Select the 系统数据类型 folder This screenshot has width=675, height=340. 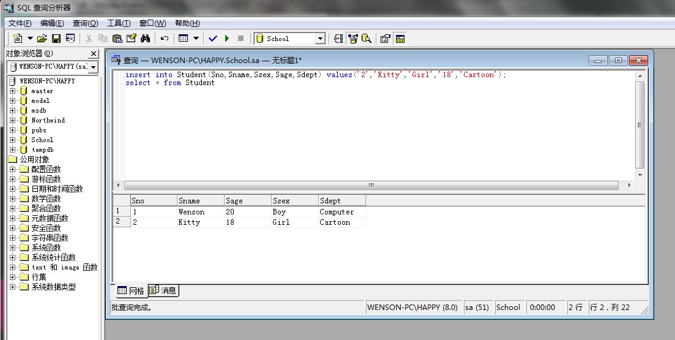pyautogui.click(x=53, y=287)
